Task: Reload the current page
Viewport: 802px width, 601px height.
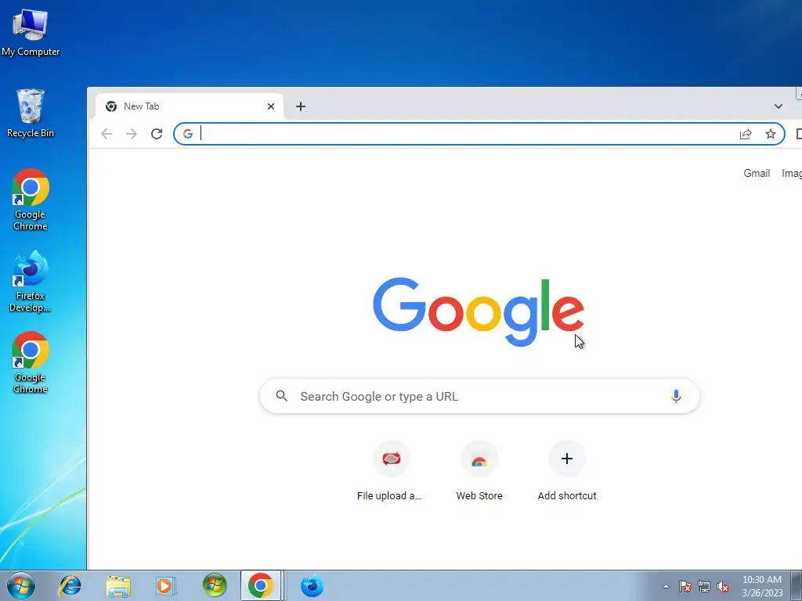Action: [x=157, y=134]
